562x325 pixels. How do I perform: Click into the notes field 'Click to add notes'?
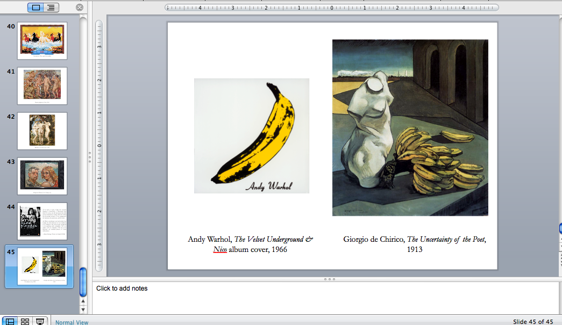coord(325,298)
